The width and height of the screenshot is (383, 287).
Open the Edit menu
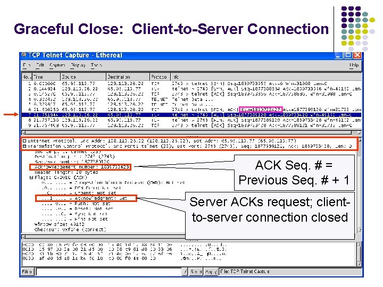[x=40, y=65]
